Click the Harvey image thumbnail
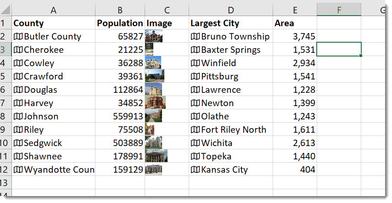The image size is (392, 203). (x=155, y=102)
